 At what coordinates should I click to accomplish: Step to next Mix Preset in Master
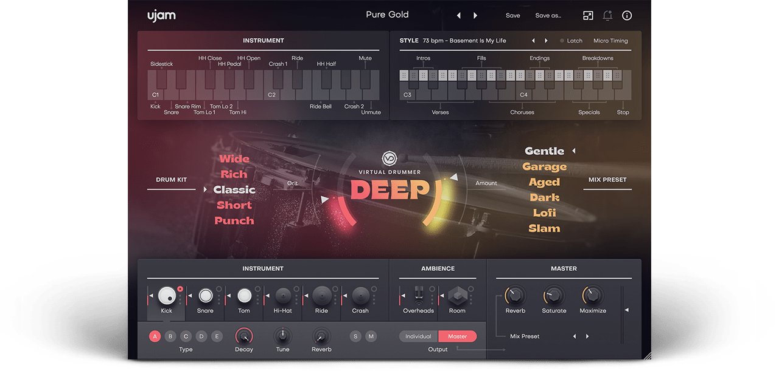click(587, 336)
